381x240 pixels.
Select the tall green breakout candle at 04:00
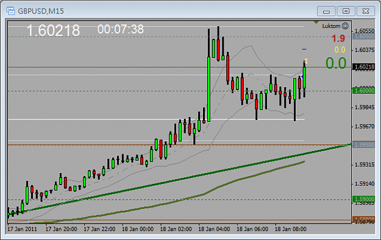[x=208, y=89]
